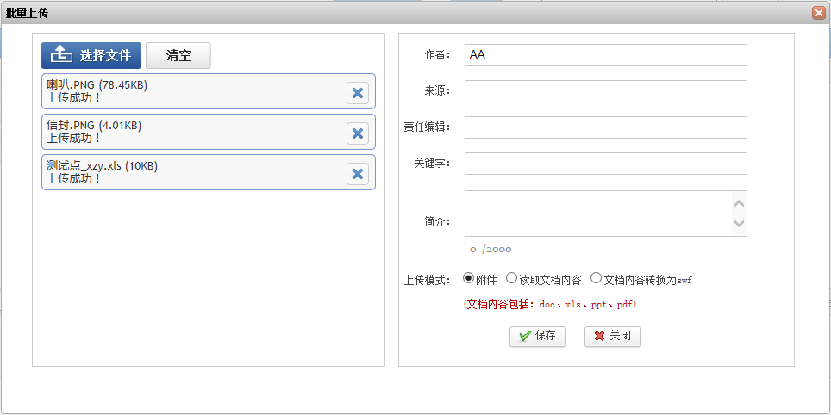Focus the 来源 text field
Image resolution: width=831 pixels, height=415 pixels.
[x=605, y=91]
